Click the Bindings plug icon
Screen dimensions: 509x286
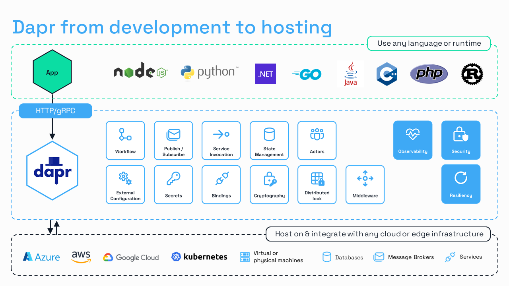[221, 179]
